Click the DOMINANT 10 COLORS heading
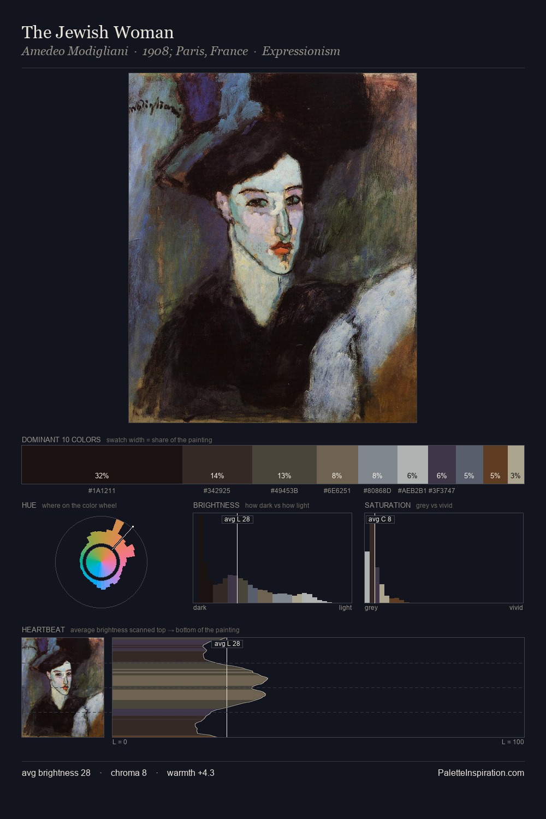The width and height of the screenshot is (546, 819). pos(61,440)
